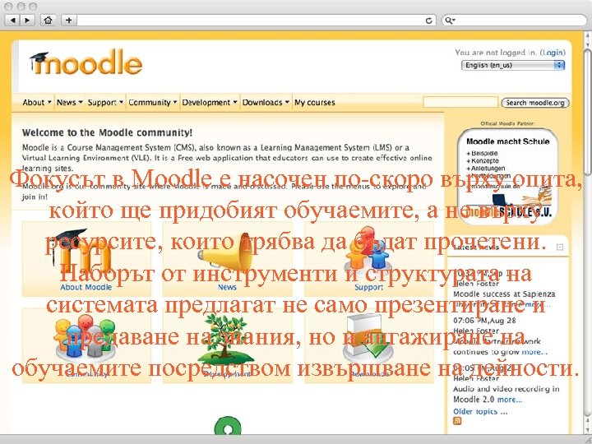Follow the News text link under the megaphone
The image size is (592, 444).
[x=227, y=287]
